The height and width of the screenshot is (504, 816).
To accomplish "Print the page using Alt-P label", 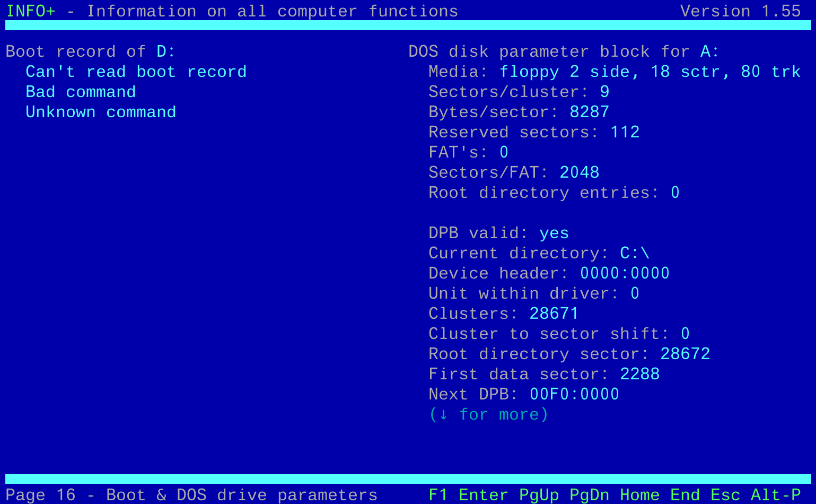I will tap(775, 494).
